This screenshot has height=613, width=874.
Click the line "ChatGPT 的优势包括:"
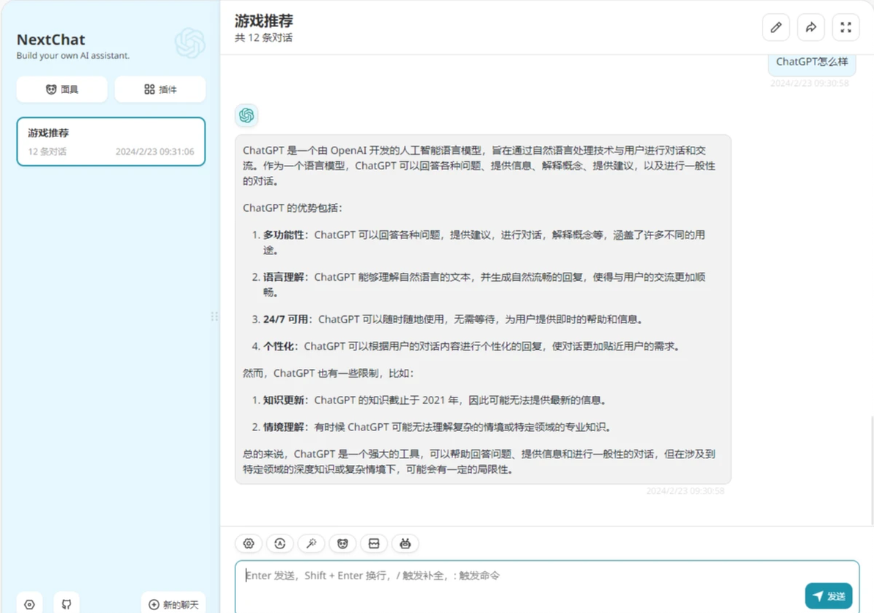tap(293, 208)
